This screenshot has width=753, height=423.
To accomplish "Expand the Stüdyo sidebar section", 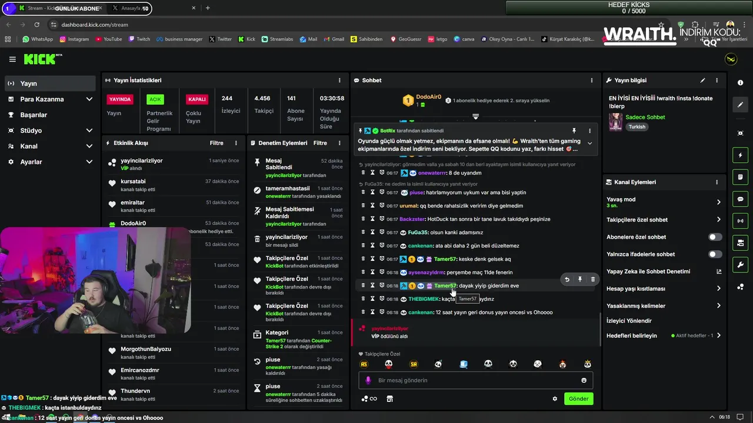I will point(89,130).
